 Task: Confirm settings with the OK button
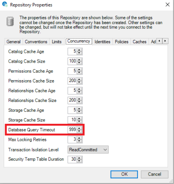124,174
